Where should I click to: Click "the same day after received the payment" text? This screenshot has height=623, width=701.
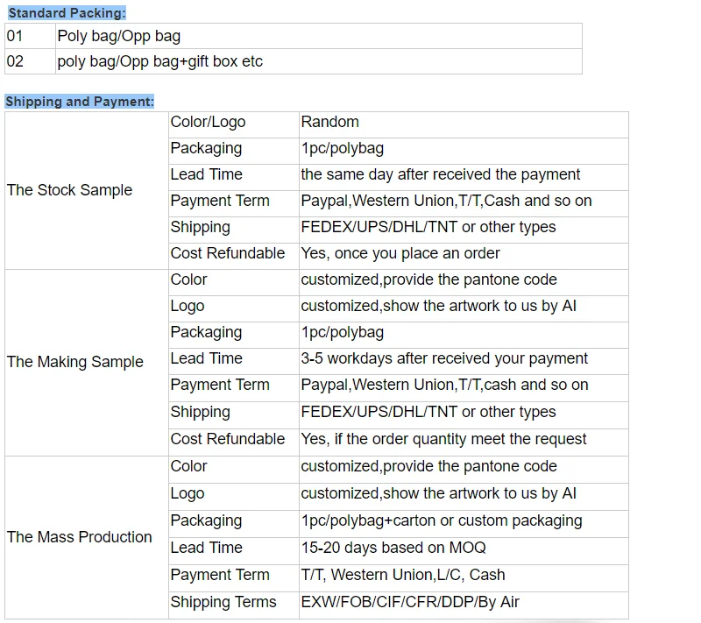pyautogui.click(x=440, y=174)
